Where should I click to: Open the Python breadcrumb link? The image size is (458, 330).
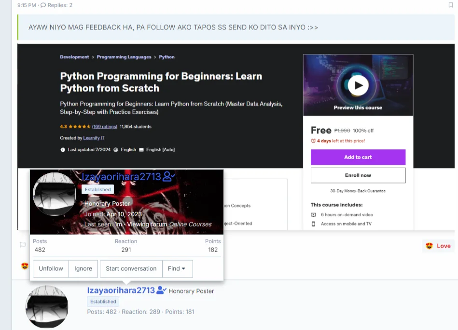pos(167,57)
